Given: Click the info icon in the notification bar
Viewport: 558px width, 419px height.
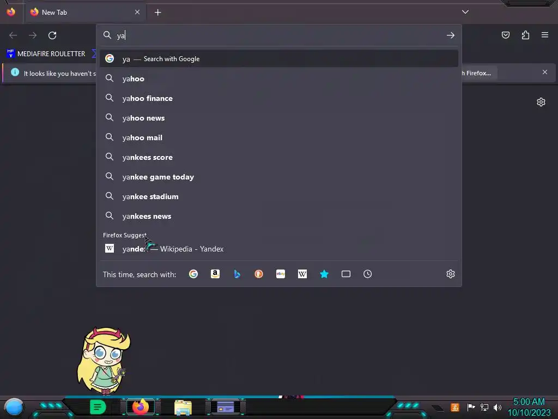Looking at the screenshot, I should [15, 73].
